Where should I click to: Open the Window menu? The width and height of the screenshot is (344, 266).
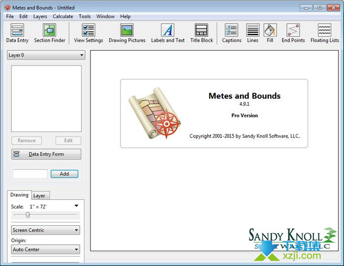coord(105,16)
